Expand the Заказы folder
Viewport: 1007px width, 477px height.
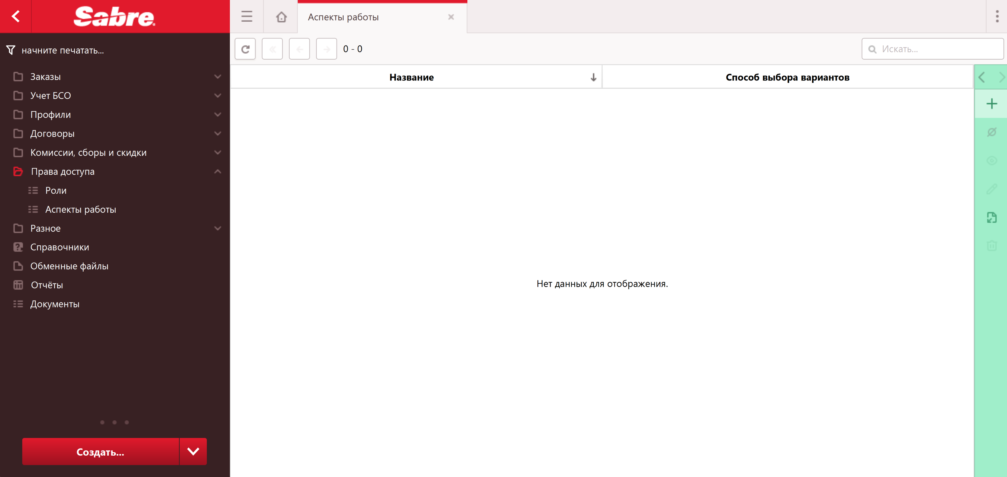218,77
